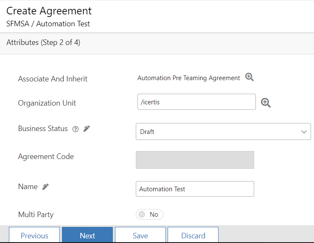The image size is (314, 243).
Task: Discard the agreement draft
Action: 193,235
